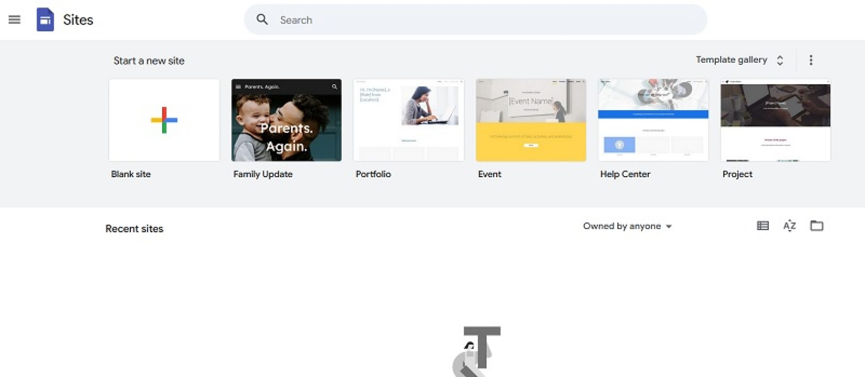This screenshot has height=377, width=865.
Task: Expand the Template gallery
Action: point(731,60)
